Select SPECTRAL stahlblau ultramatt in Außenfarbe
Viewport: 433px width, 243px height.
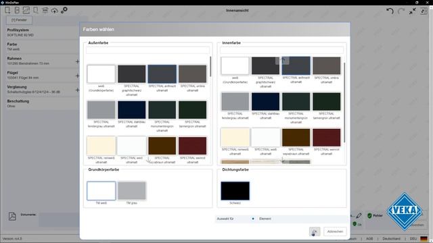tap(132, 110)
